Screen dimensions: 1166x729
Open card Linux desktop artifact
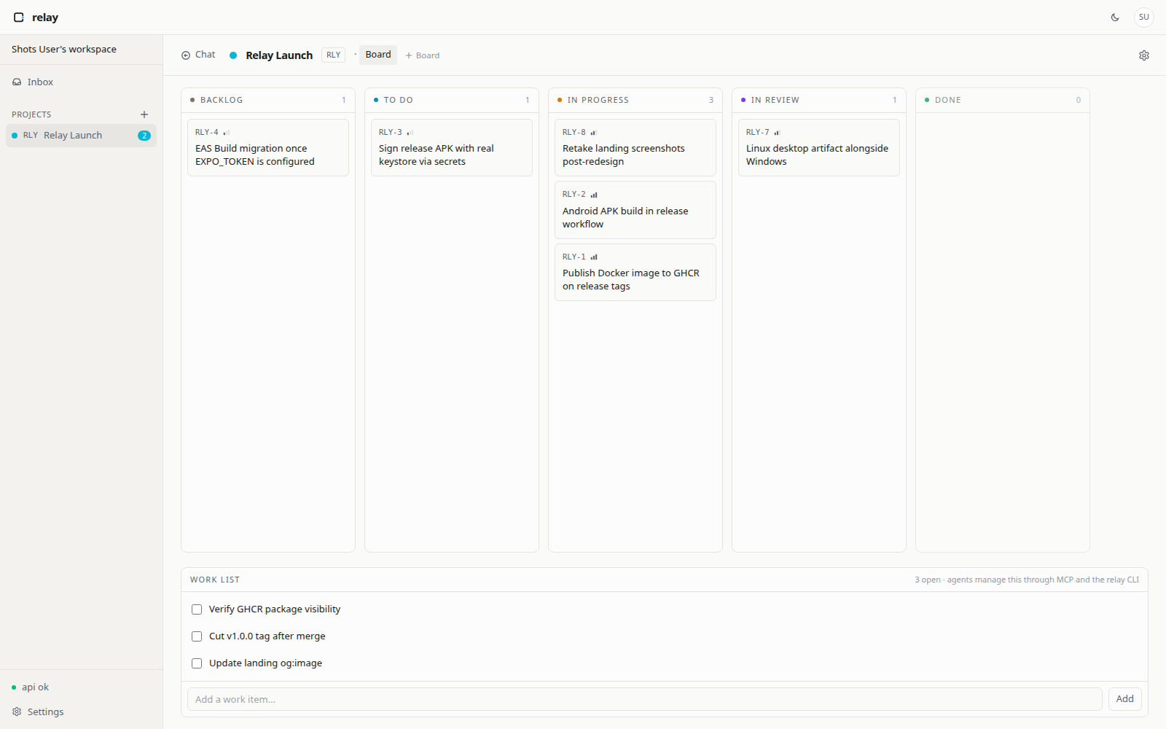pyautogui.click(x=819, y=147)
